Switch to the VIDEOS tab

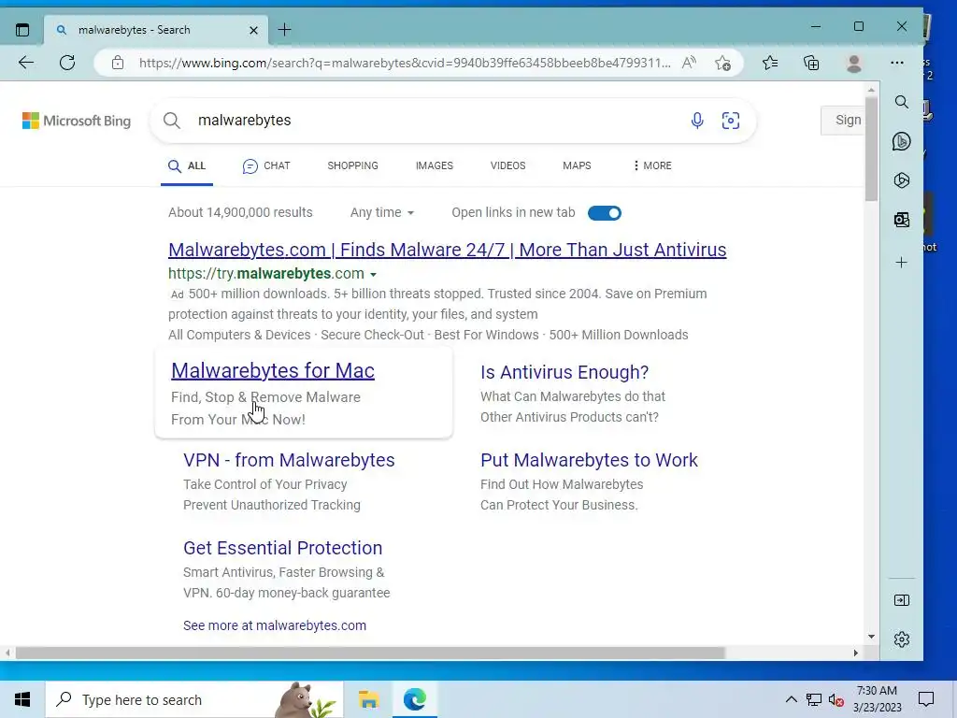[x=507, y=166]
